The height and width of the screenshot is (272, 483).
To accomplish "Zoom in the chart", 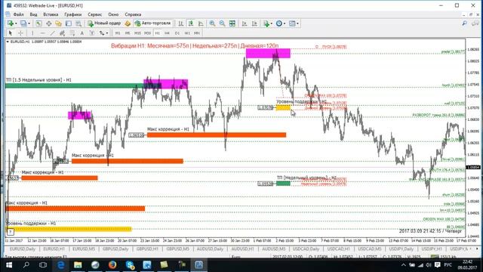I will coord(212,23).
